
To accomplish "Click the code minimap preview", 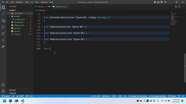I will pyautogui.click(x=177, y=18).
